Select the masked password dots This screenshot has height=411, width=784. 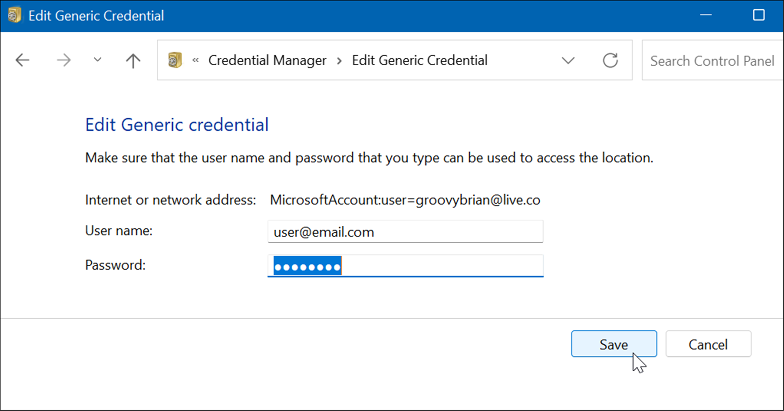pyautogui.click(x=307, y=266)
